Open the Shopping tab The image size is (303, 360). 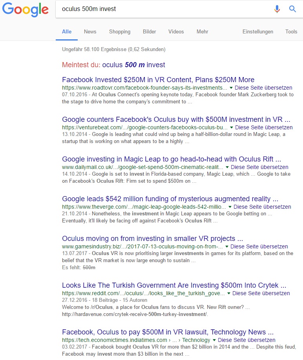(120, 32)
